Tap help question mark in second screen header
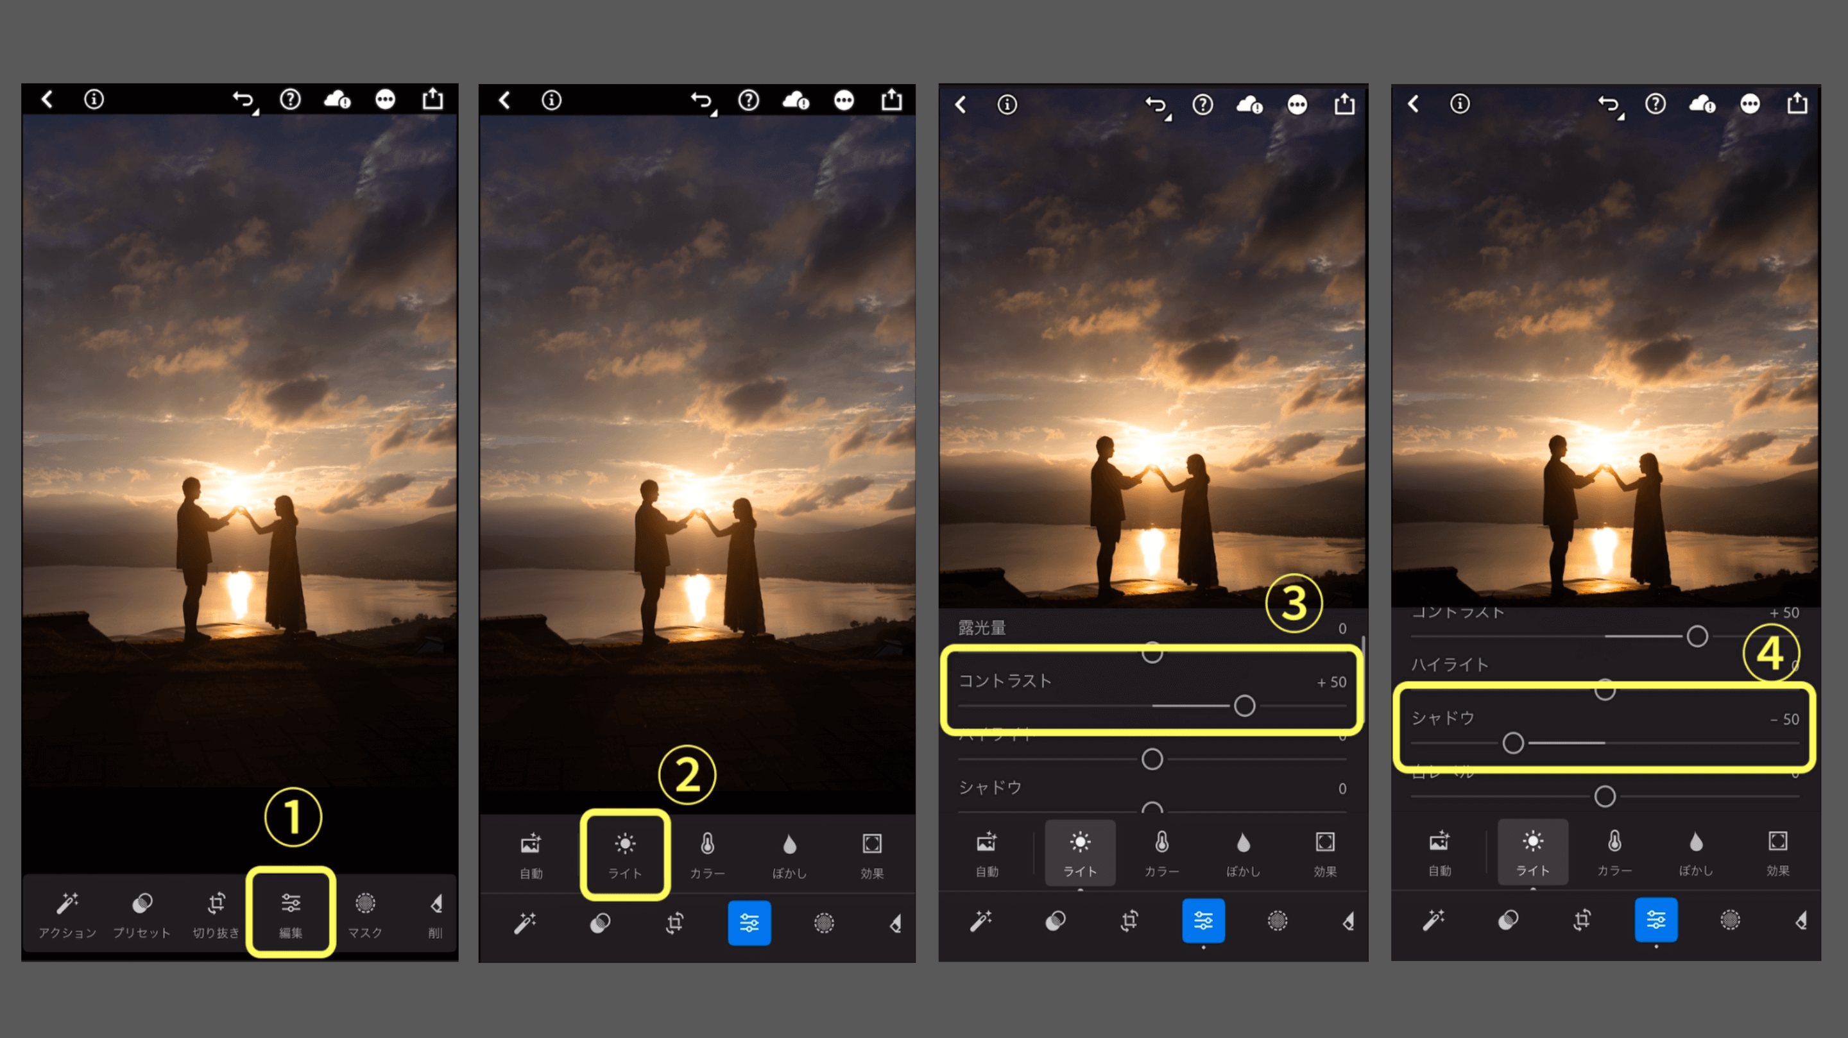 tap(748, 101)
